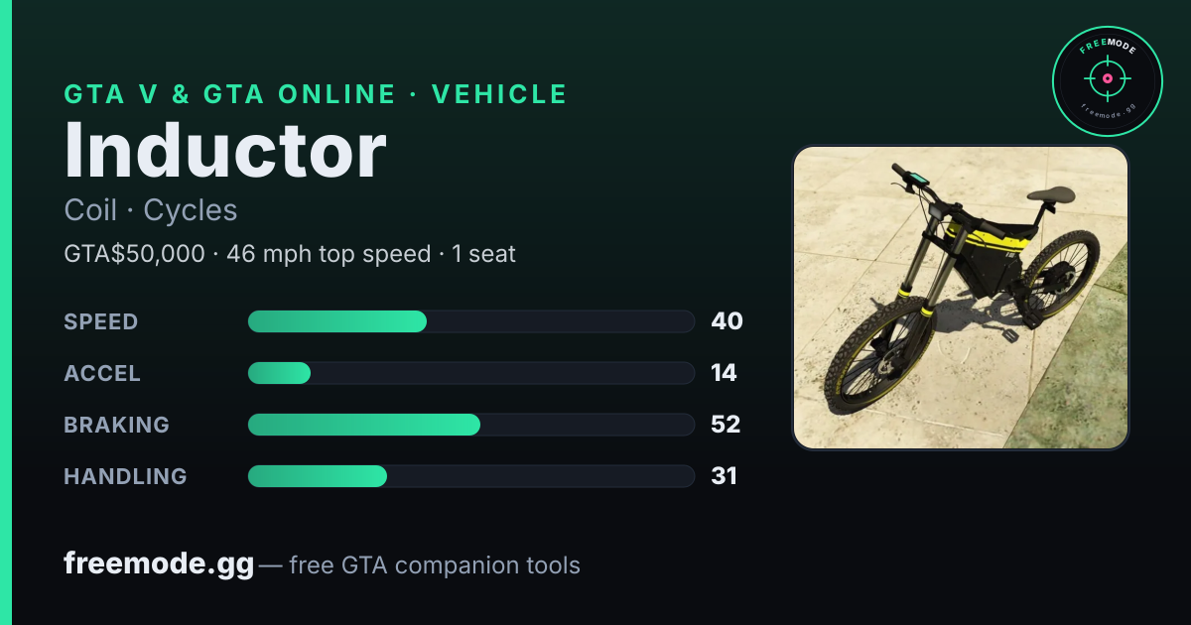Click the ACCEL stat progress bar
The image size is (1191, 625).
(470, 373)
